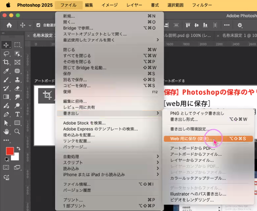Select the Crop tool
This screenshot has height=211, width=257.
pyautogui.click(x=6, y=62)
